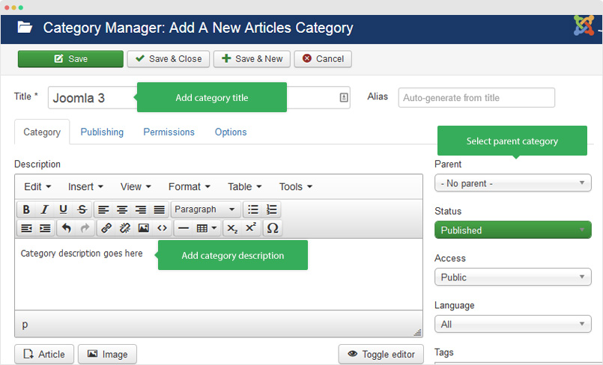The width and height of the screenshot is (603, 365).
Task: Insert horizontal line
Action: point(184,228)
